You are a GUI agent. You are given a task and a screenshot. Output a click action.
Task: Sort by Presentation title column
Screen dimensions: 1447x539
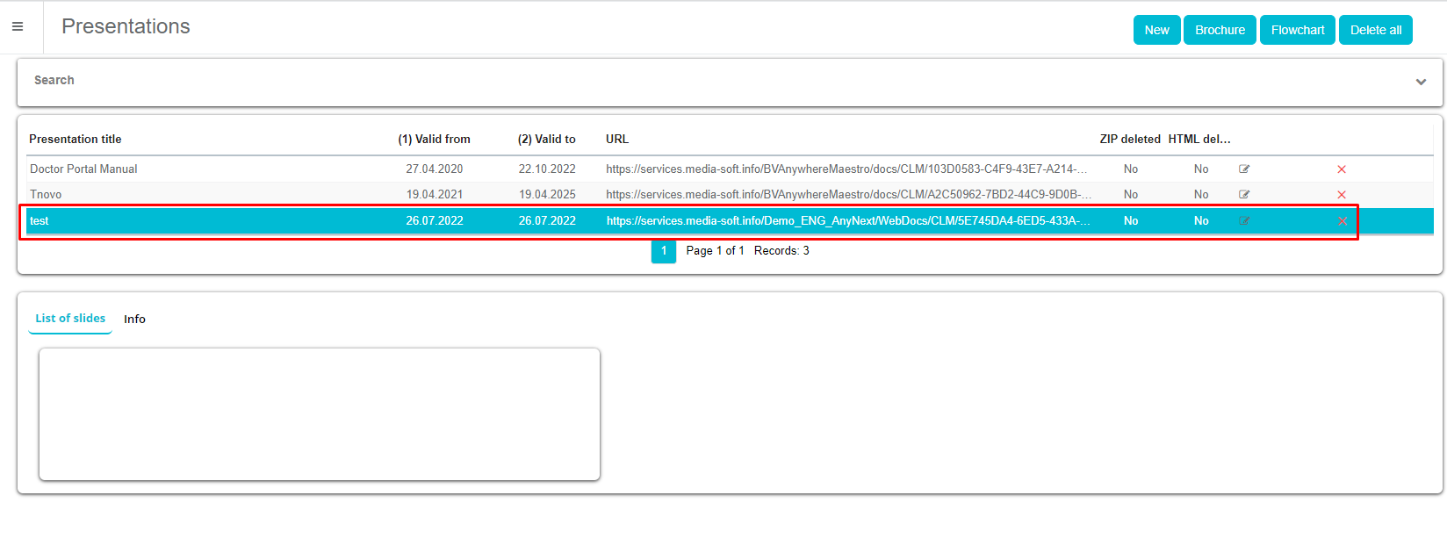(x=76, y=139)
